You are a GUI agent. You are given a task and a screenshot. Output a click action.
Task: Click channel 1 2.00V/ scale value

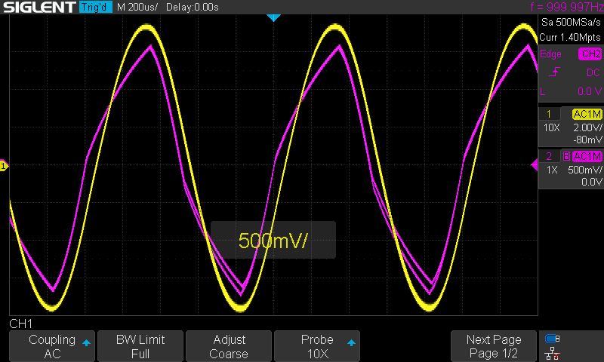pos(588,127)
